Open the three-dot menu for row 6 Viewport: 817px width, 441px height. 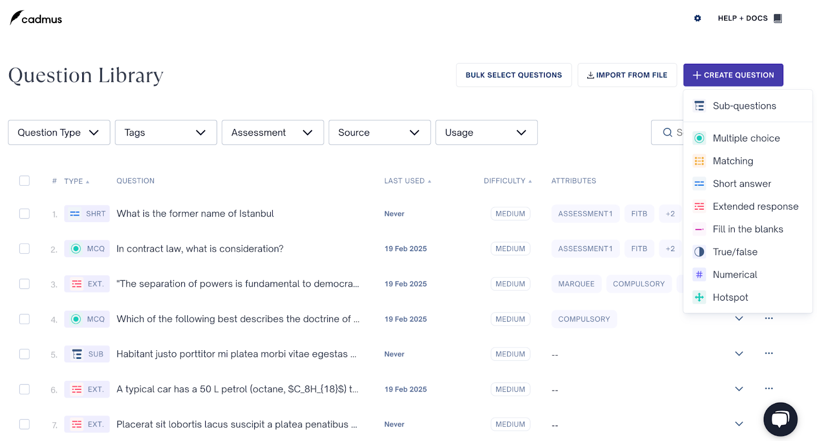(x=769, y=388)
